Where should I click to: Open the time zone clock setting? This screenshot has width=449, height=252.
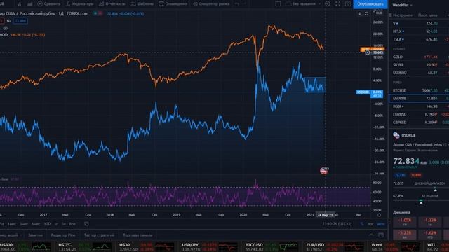click(x=337, y=224)
